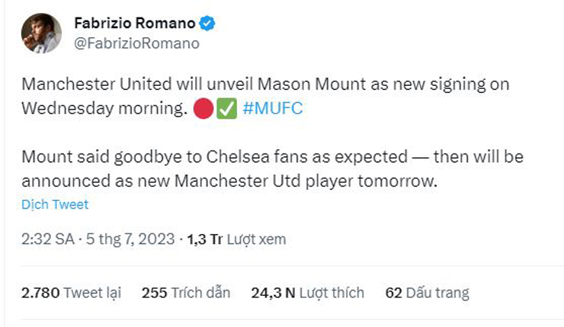Click the red circle emoji
The height and width of the screenshot is (327, 564).
tap(203, 108)
